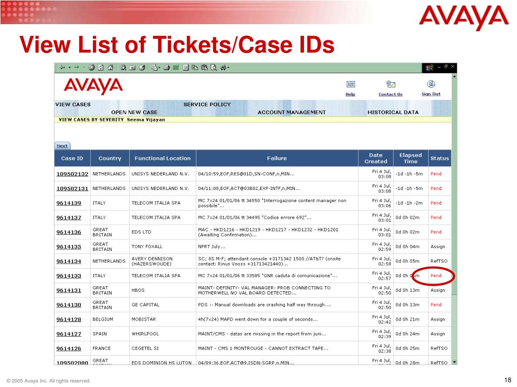Click the browser Back arrow
Viewport: 517px width, 387px height.
pyautogui.click(x=62, y=68)
